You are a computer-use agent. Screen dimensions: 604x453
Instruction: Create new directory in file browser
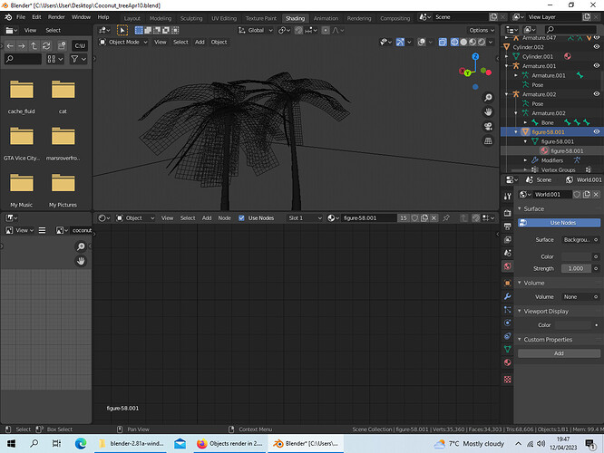click(x=62, y=46)
